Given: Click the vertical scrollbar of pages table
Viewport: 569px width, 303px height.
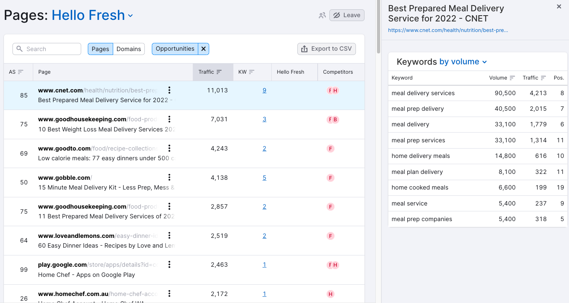Looking at the screenshot, I should pyautogui.click(x=378, y=27).
